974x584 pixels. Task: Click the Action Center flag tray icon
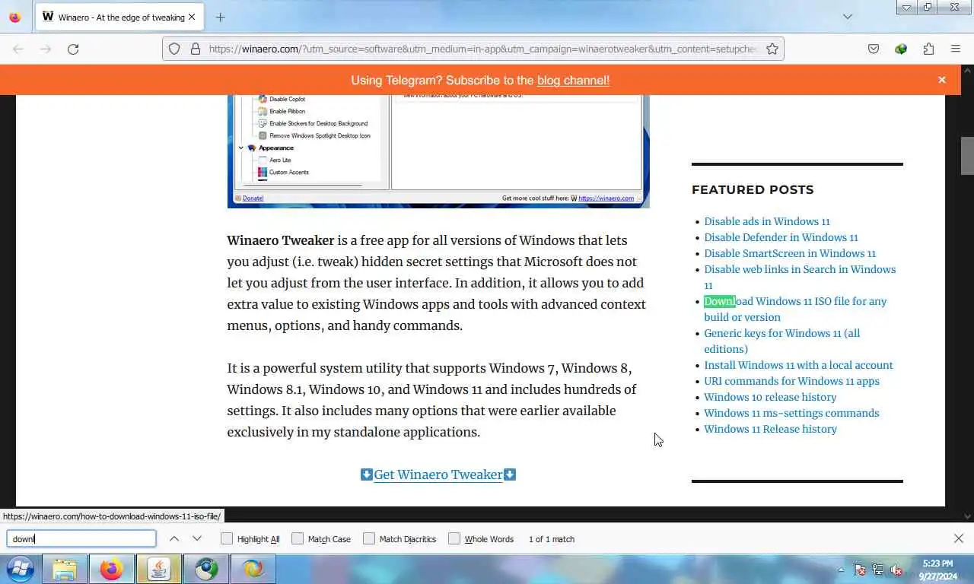coord(860,570)
